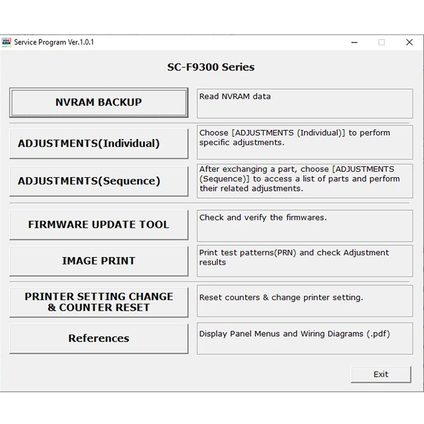Open ADJUSTMENTS(Sequence) menu

pyautogui.click(x=99, y=181)
